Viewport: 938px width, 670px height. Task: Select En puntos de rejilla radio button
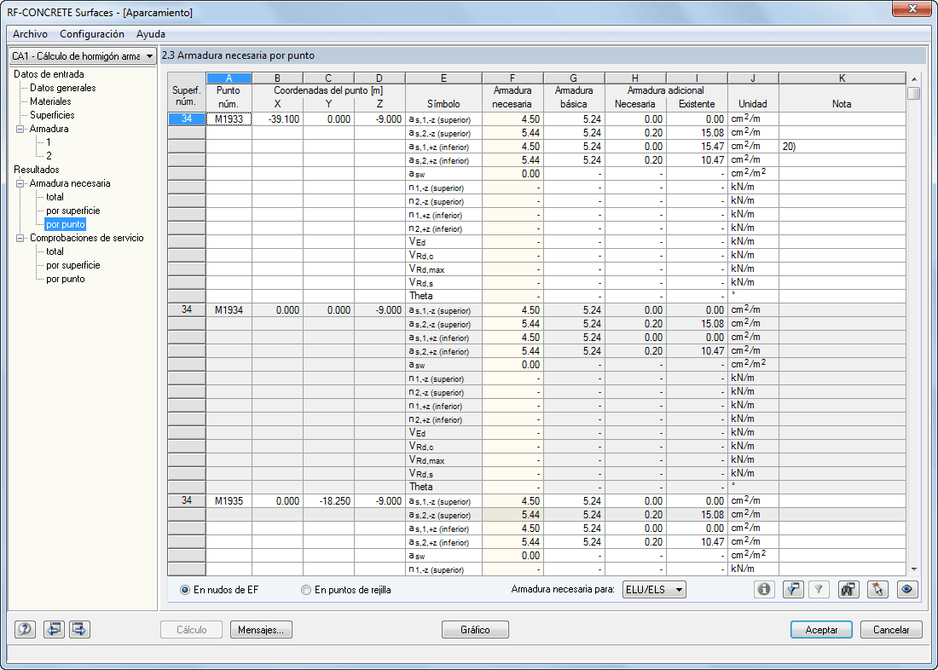306,590
